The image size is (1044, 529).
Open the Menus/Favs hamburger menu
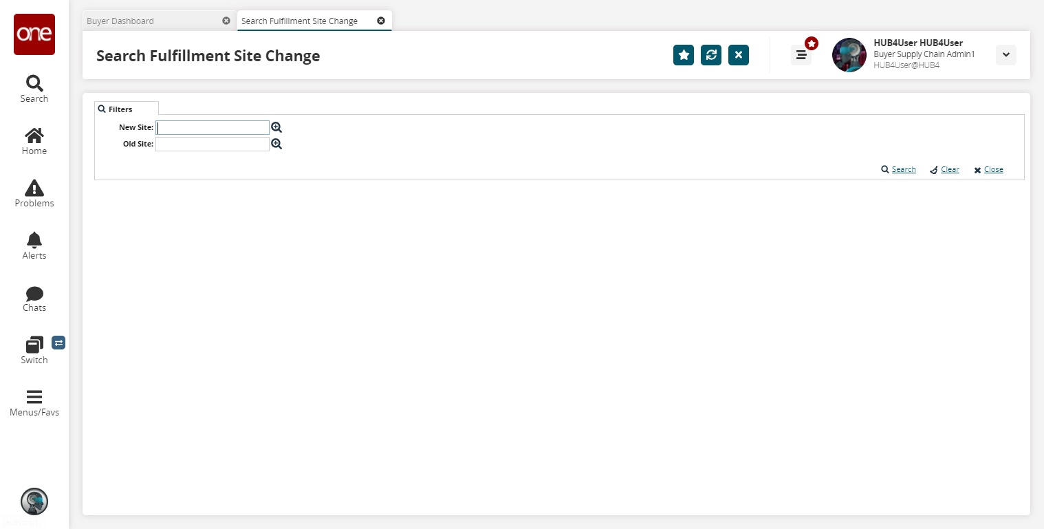click(34, 402)
